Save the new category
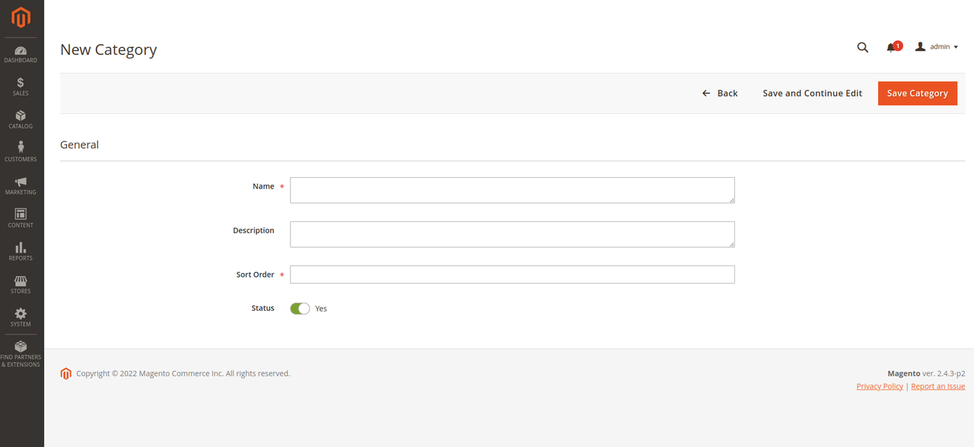The width and height of the screenshot is (974, 447). (x=917, y=93)
